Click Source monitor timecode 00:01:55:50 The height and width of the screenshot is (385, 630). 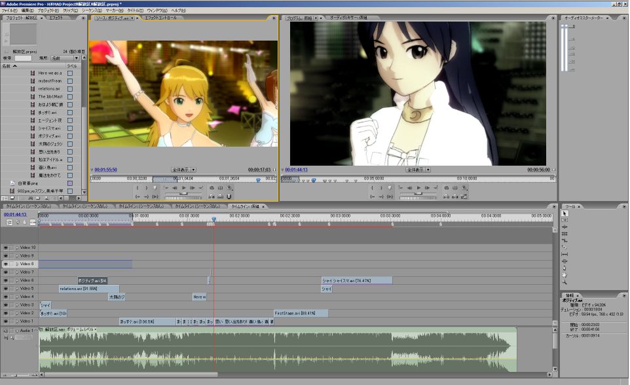click(106, 170)
